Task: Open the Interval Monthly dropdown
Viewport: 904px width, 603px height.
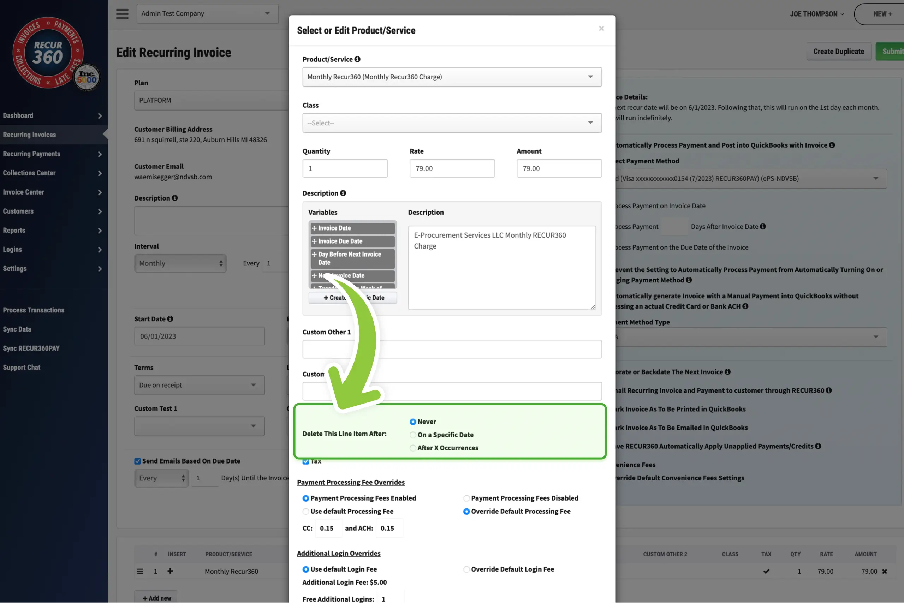Action: click(180, 263)
